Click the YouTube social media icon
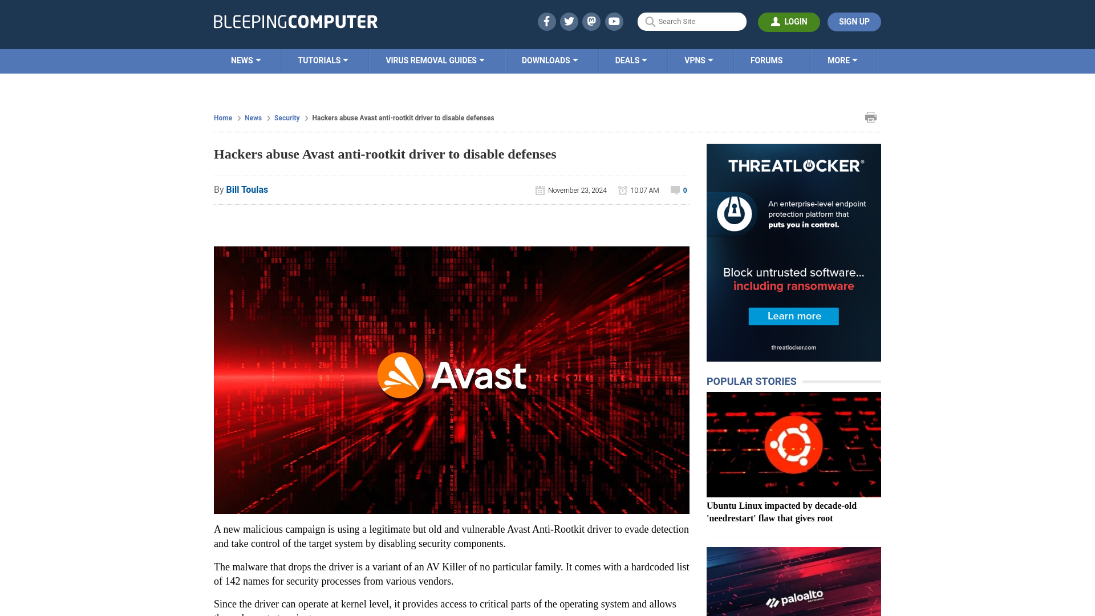This screenshot has width=1095, height=616. point(614,21)
